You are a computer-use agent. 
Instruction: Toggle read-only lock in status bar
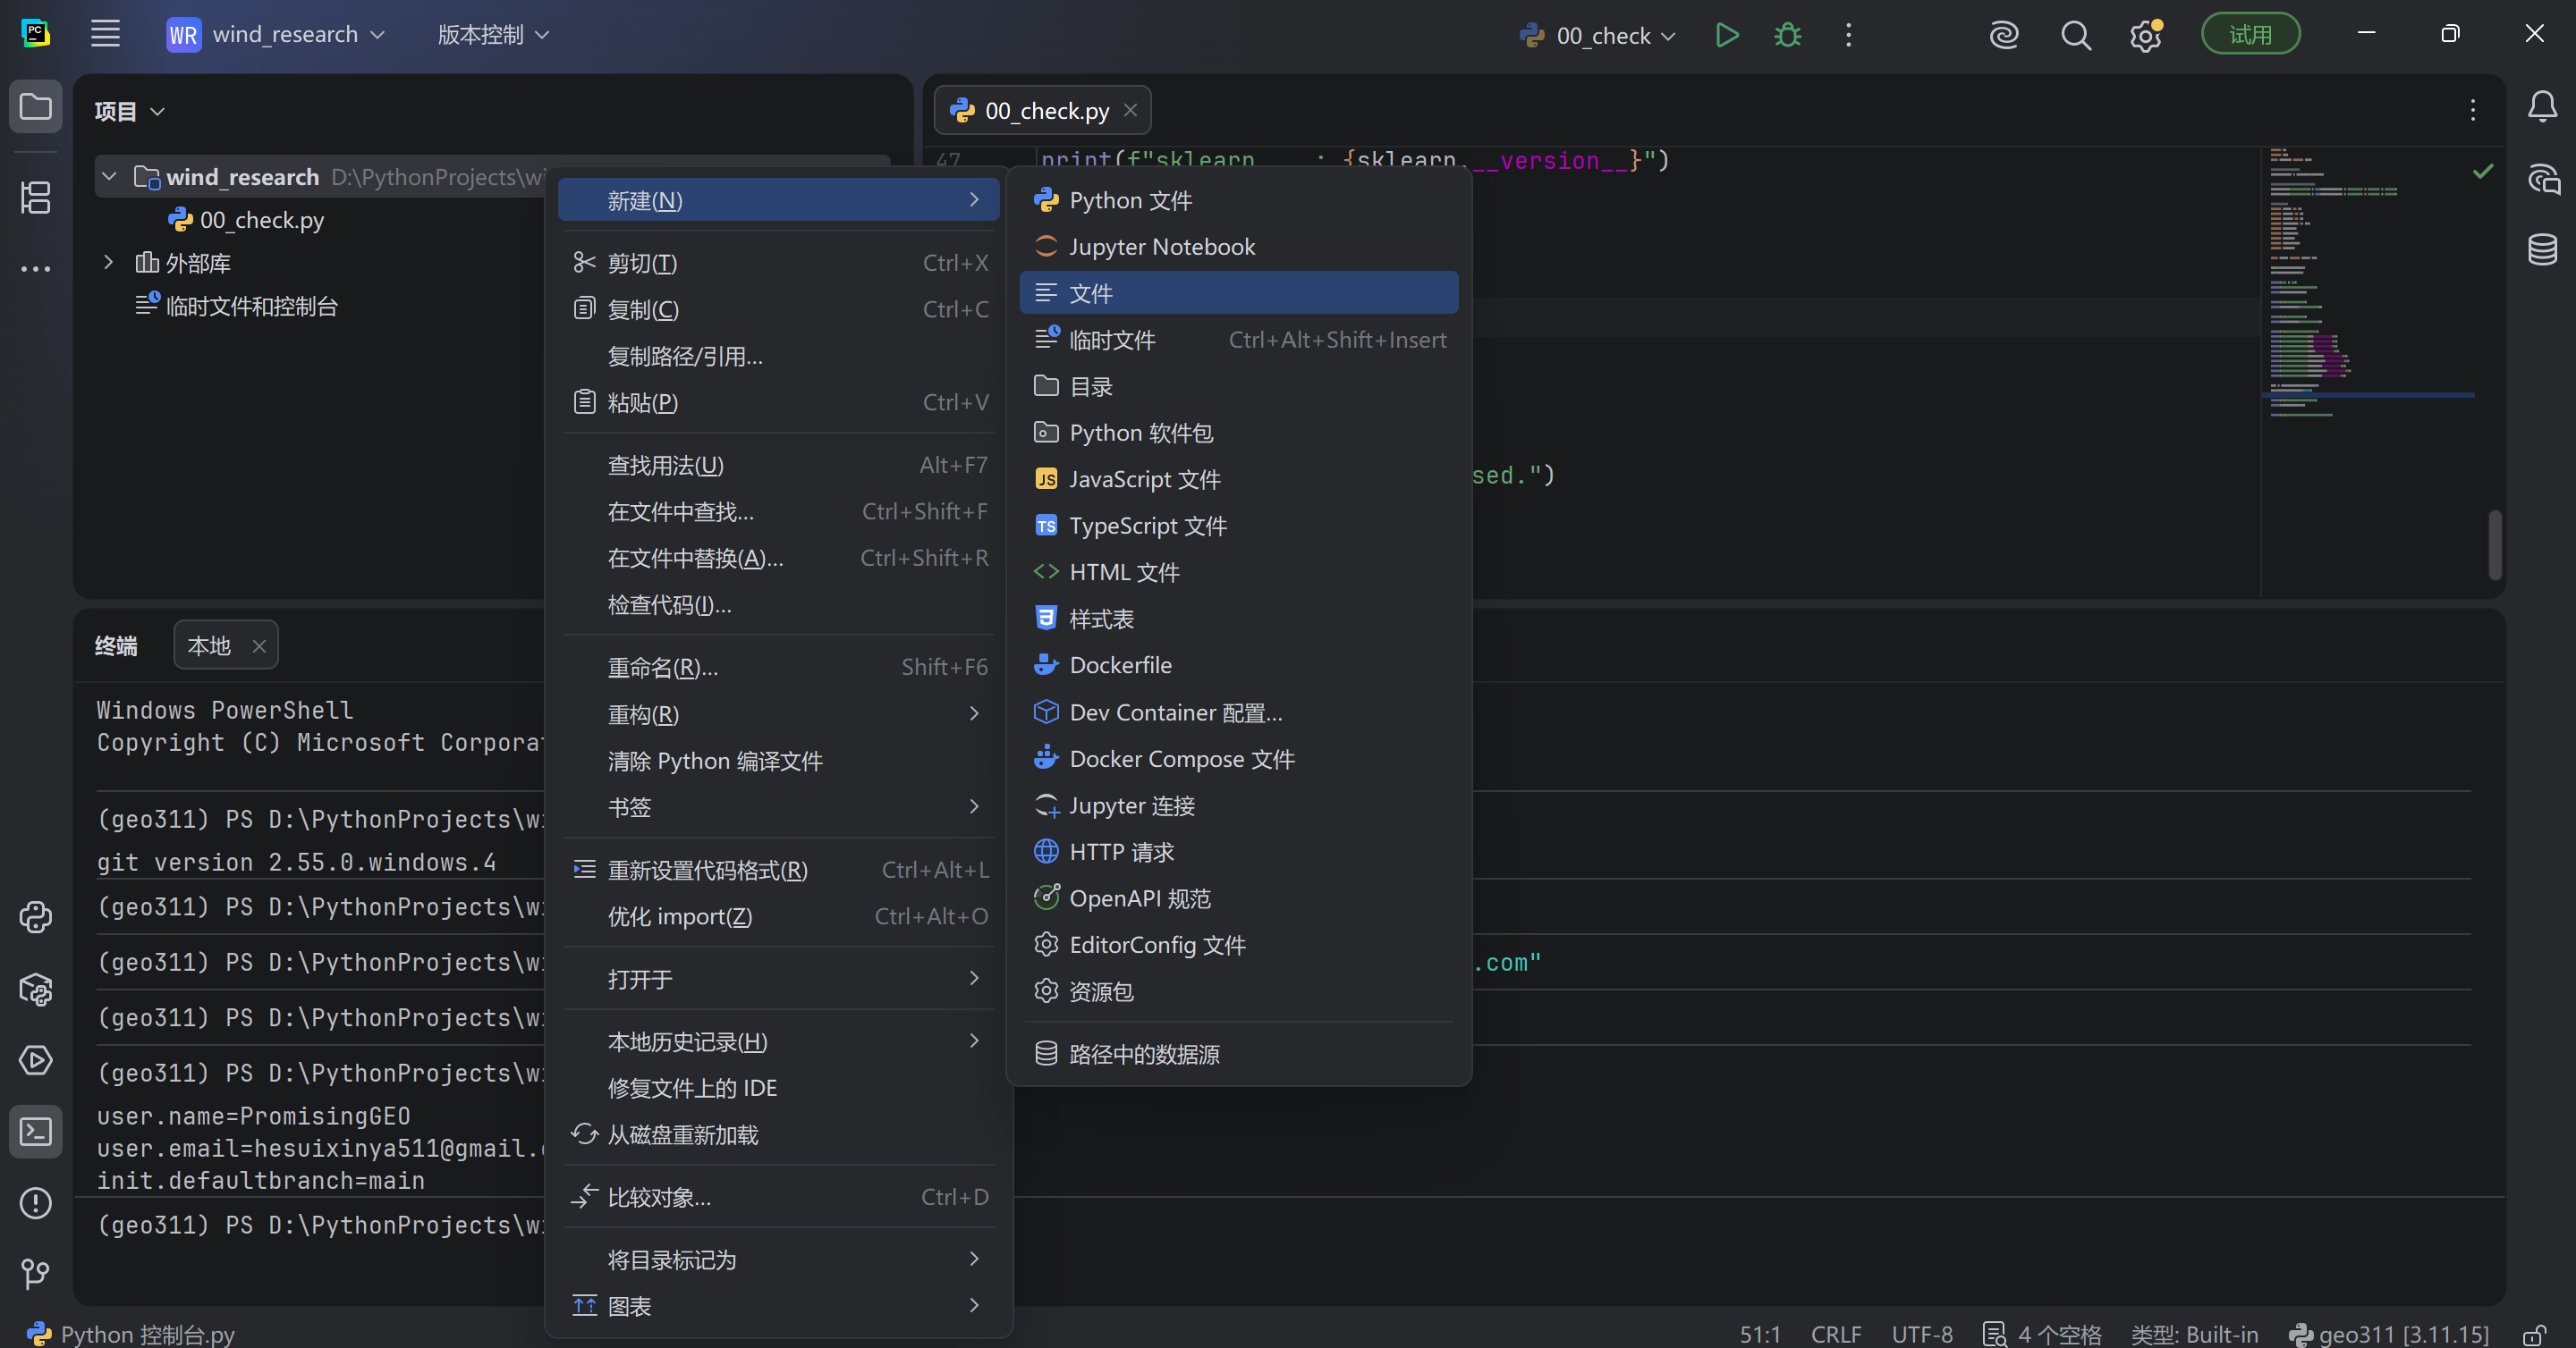click(x=2534, y=1334)
